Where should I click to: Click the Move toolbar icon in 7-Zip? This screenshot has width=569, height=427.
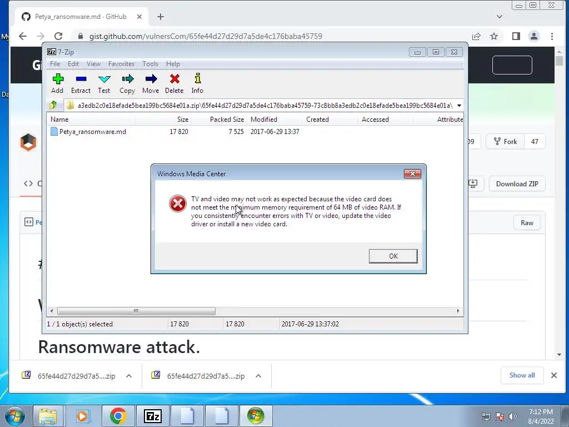tap(151, 83)
